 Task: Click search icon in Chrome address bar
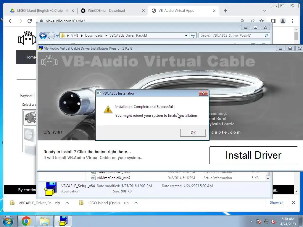tap(242, 21)
